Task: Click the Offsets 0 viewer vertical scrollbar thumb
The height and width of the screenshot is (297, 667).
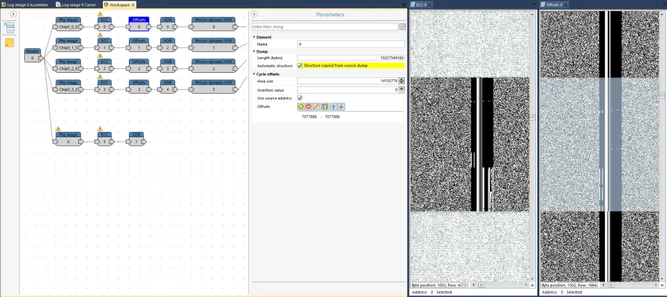Action: (662, 95)
